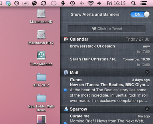Click the Sparrow bird menu bar icon
Viewport: 153px width, 124px height.
point(63,3)
